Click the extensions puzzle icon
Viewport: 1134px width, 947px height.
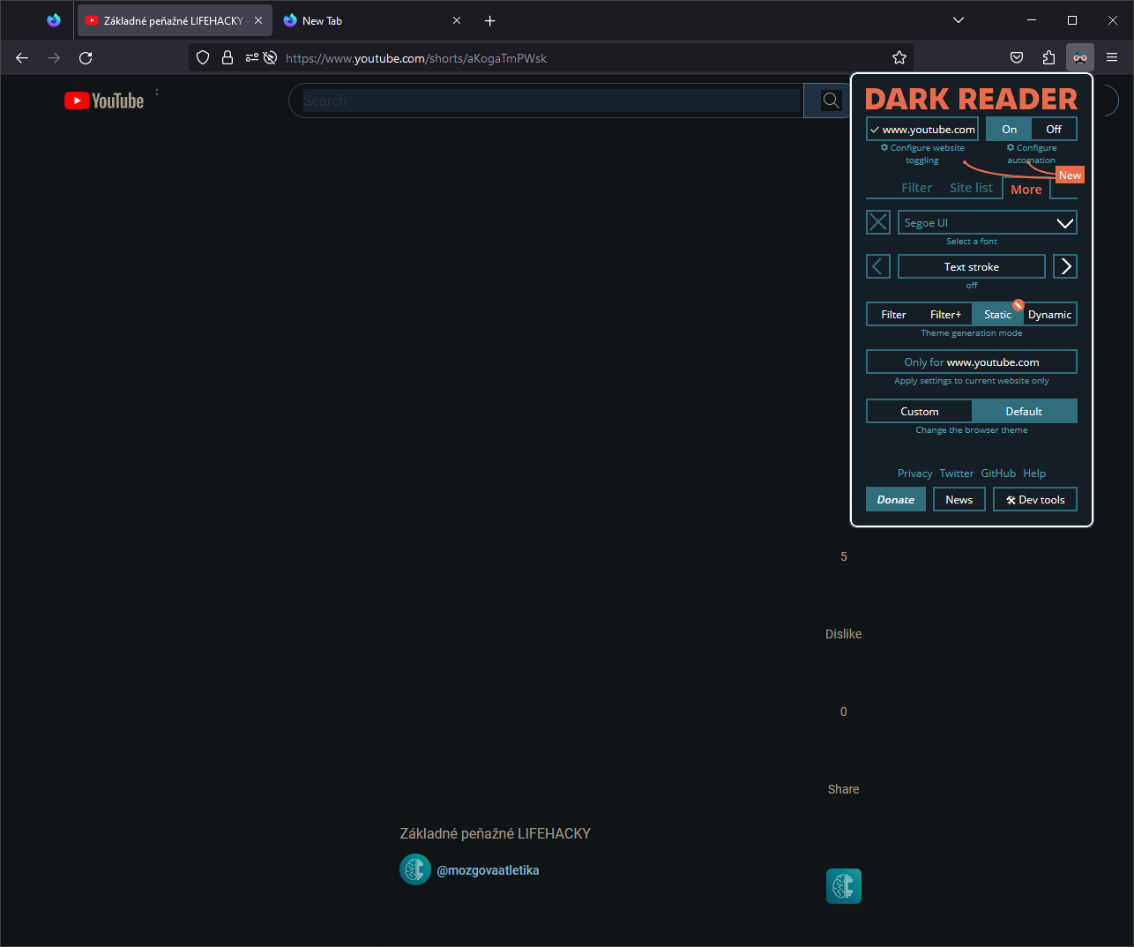(x=1048, y=57)
